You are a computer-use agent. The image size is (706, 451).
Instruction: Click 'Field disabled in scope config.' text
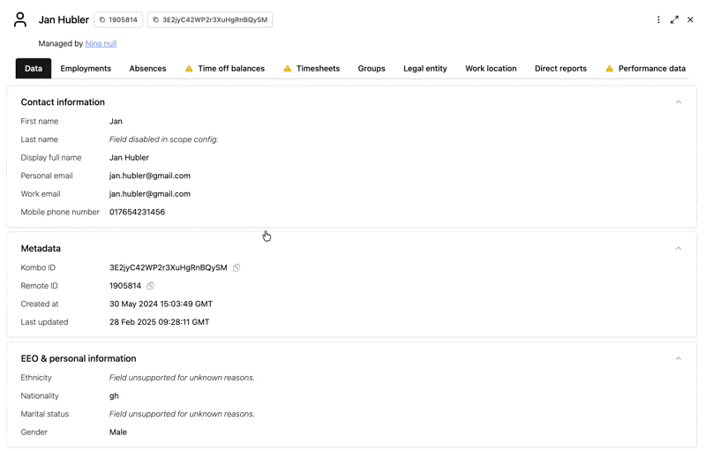coord(164,139)
